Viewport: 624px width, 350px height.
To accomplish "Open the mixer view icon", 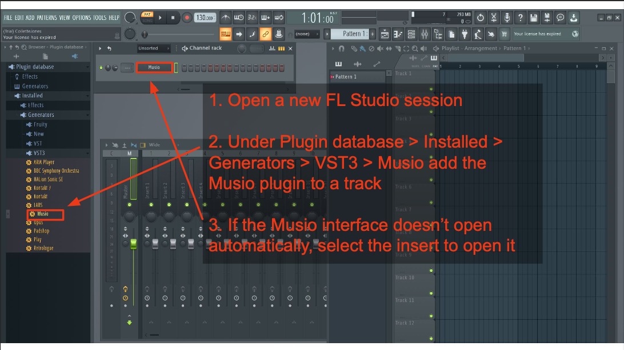I will [x=425, y=34].
